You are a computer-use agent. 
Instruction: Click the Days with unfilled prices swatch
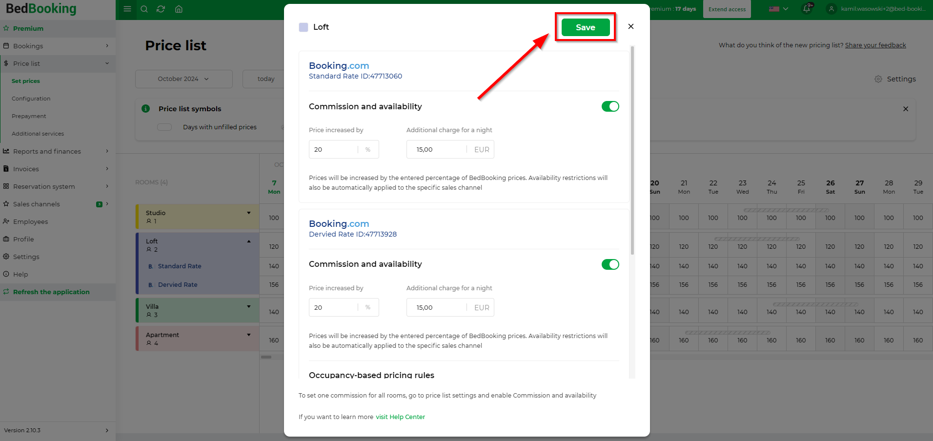pos(164,127)
